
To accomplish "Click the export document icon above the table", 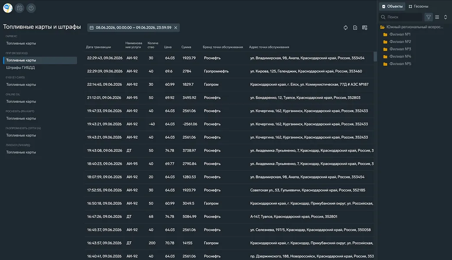I will tap(355, 28).
